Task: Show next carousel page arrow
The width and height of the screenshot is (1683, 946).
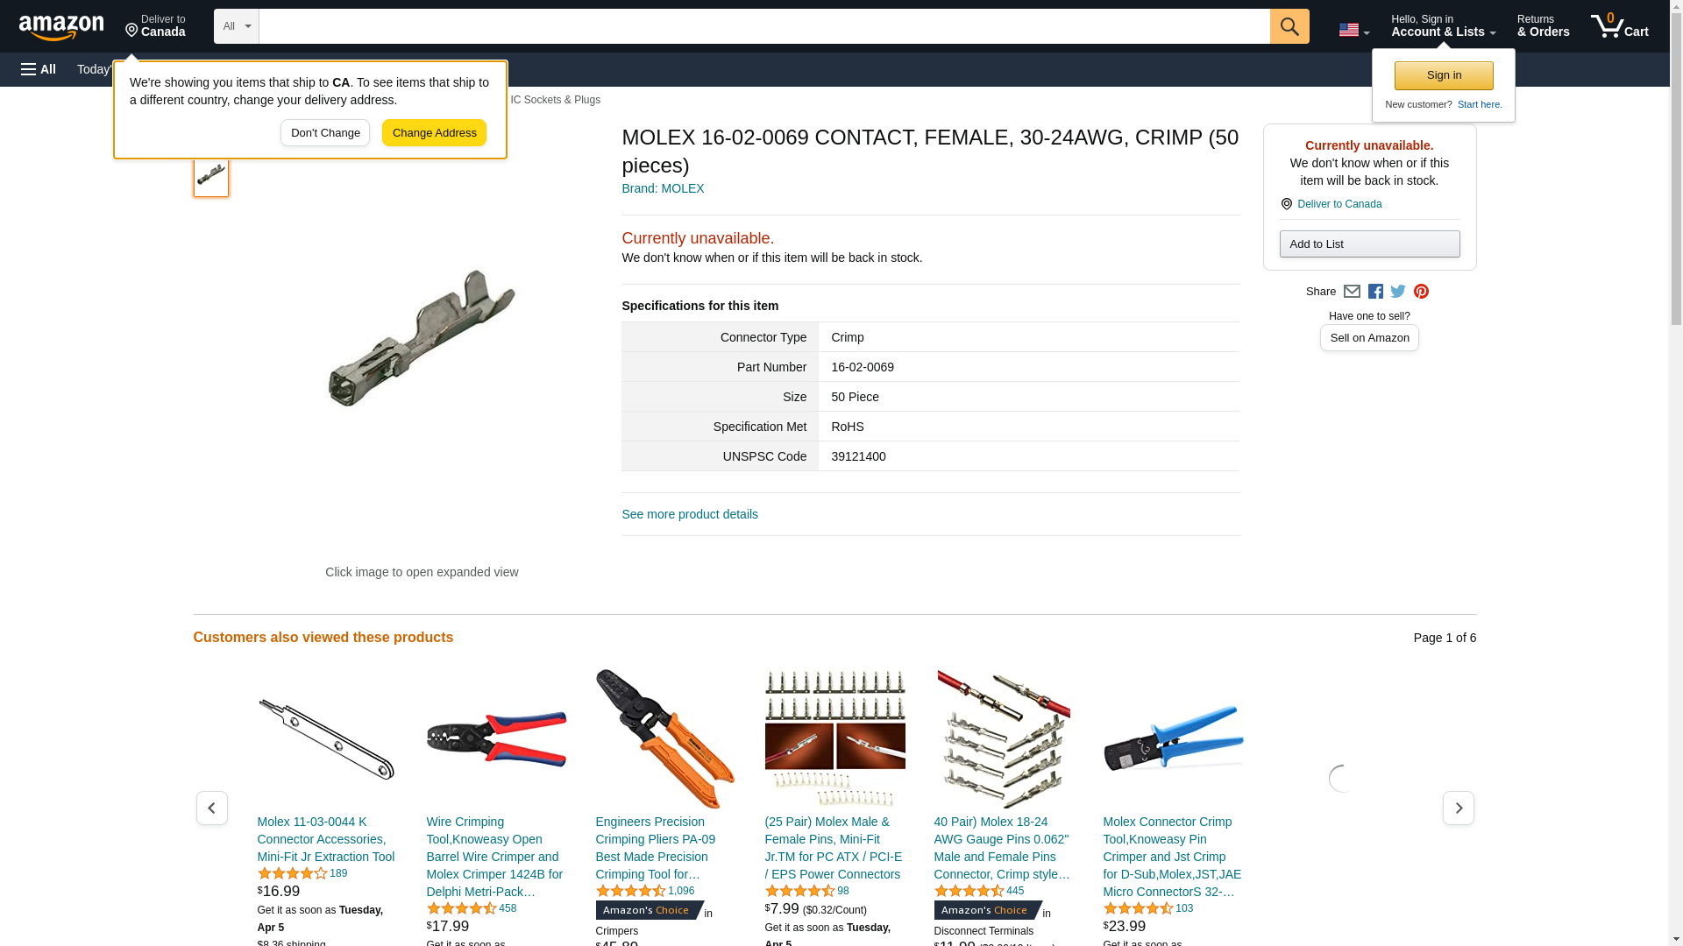Action: [x=1458, y=808]
